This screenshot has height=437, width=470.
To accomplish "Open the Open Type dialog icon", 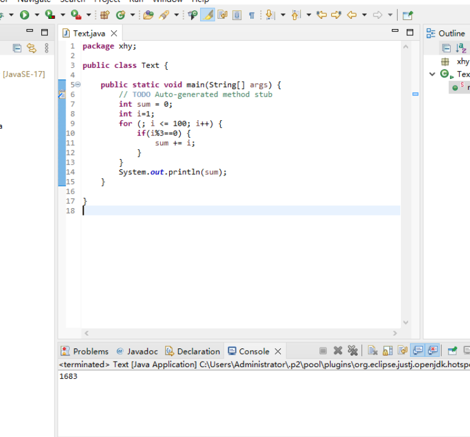I will click(x=148, y=15).
